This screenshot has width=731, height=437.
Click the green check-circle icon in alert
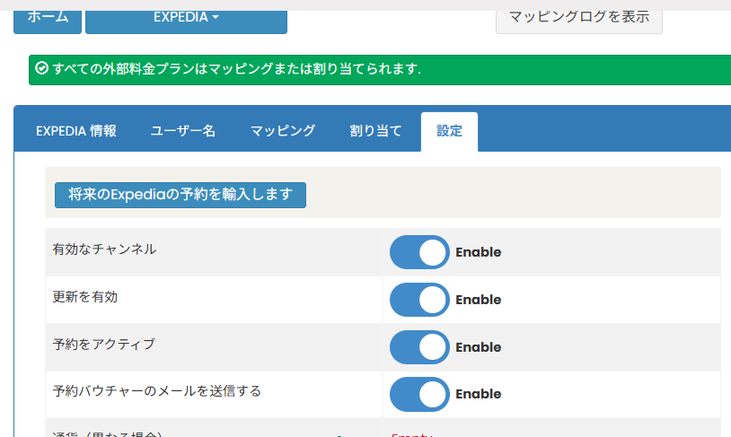(41, 68)
